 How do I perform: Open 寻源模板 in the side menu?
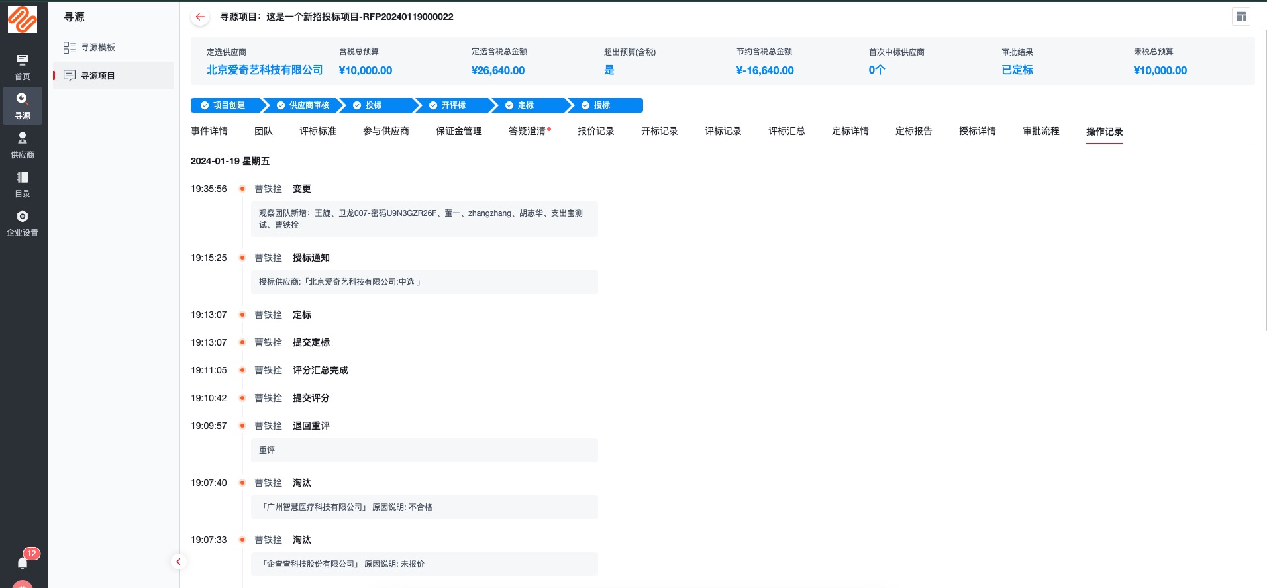[x=113, y=47]
